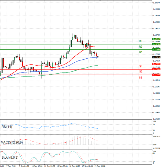Select the 1.17290 support price tag
This screenshot has height=168, width=161.
pos(156,64)
